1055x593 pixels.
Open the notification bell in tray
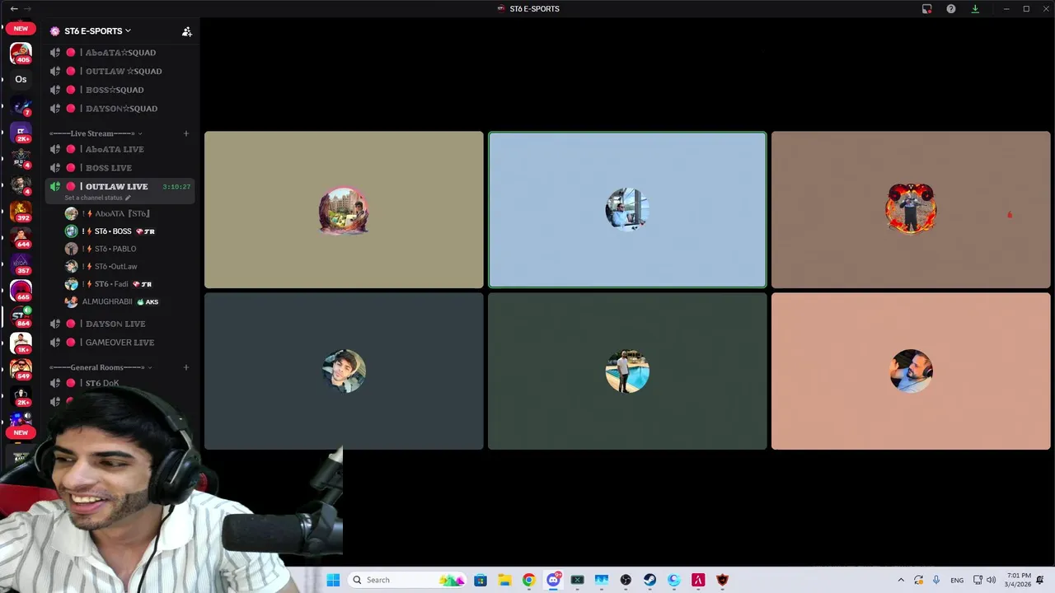point(1040,580)
